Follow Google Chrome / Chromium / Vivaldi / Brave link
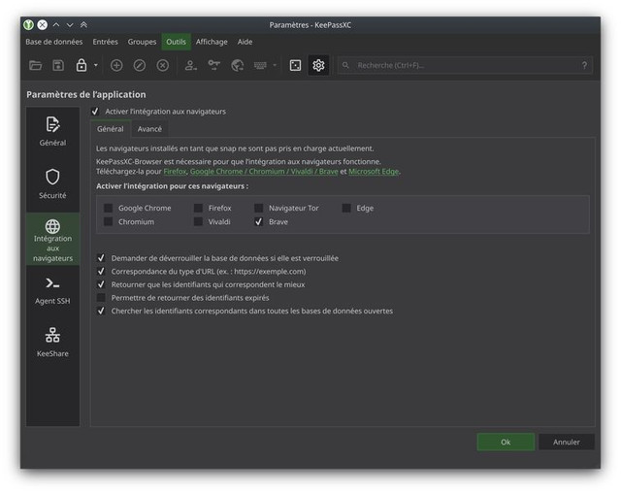This screenshot has width=621, height=493. click(264, 172)
